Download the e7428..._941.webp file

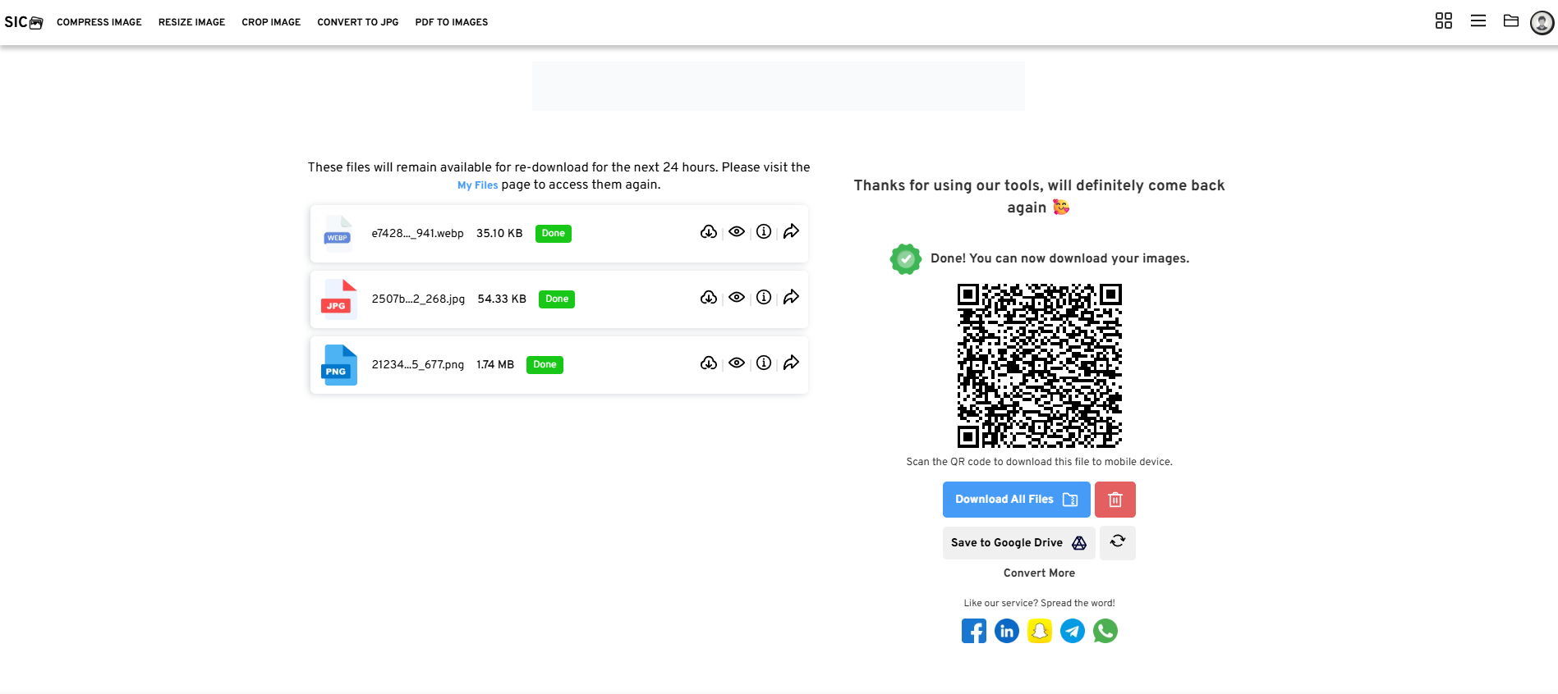709,232
